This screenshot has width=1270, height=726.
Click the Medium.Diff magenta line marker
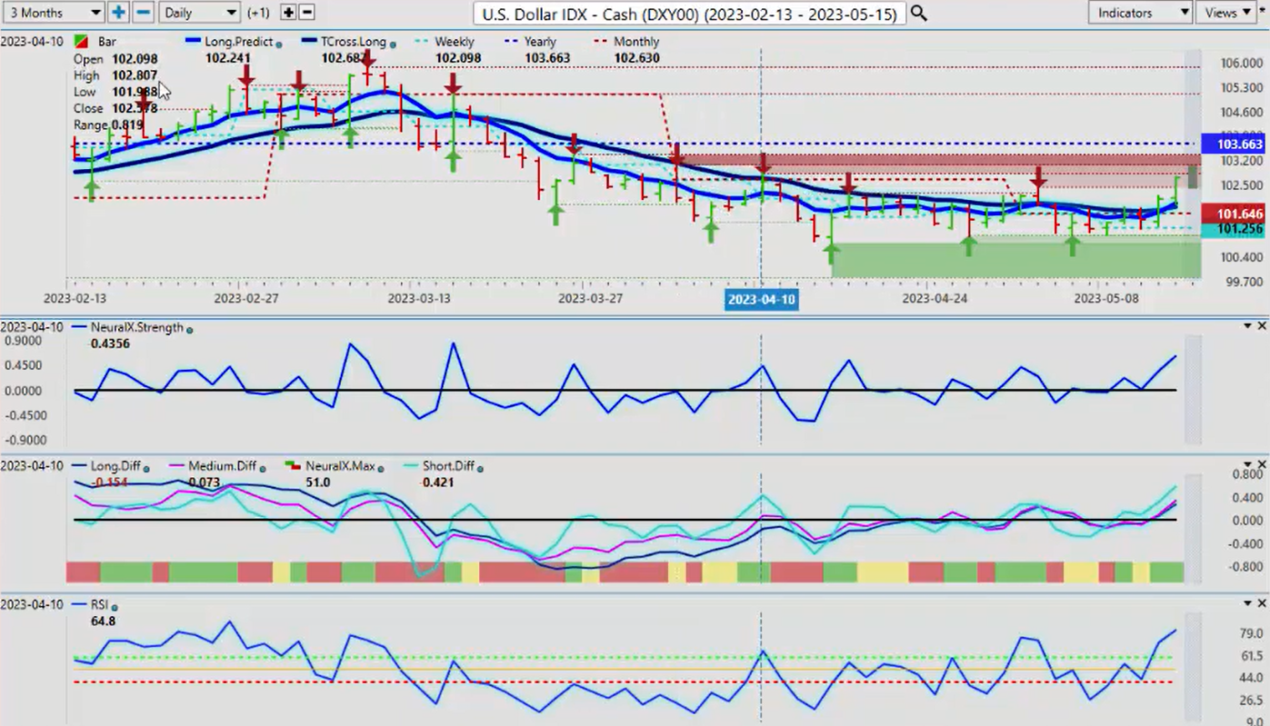178,466
